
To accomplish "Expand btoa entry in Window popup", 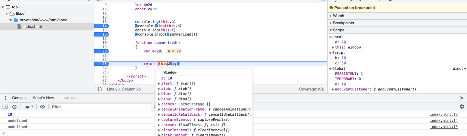I will point(159,99).
